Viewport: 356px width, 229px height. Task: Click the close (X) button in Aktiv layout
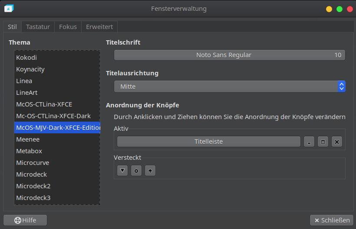click(337, 142)
